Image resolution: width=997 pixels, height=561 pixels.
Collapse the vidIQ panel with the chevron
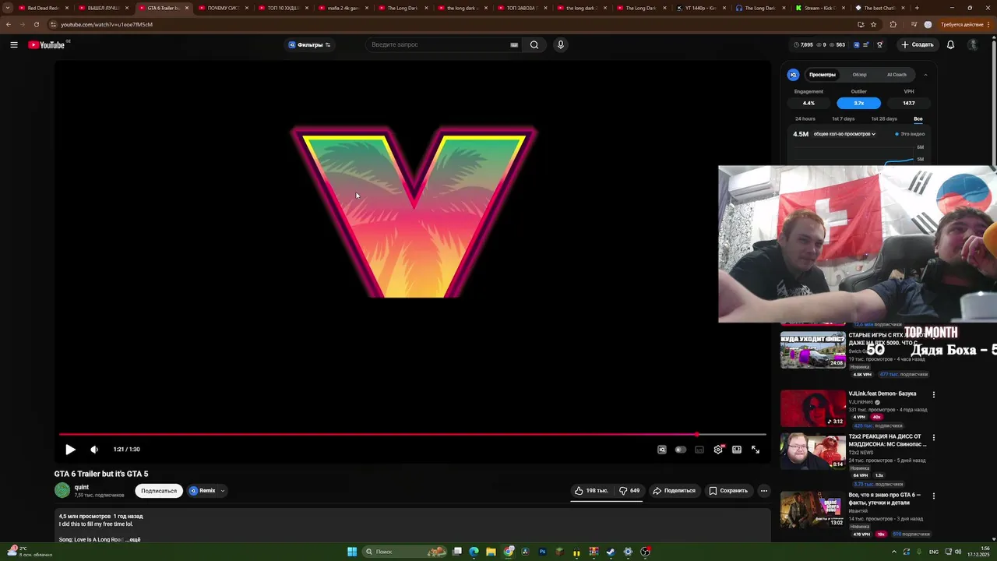[925, 75]
